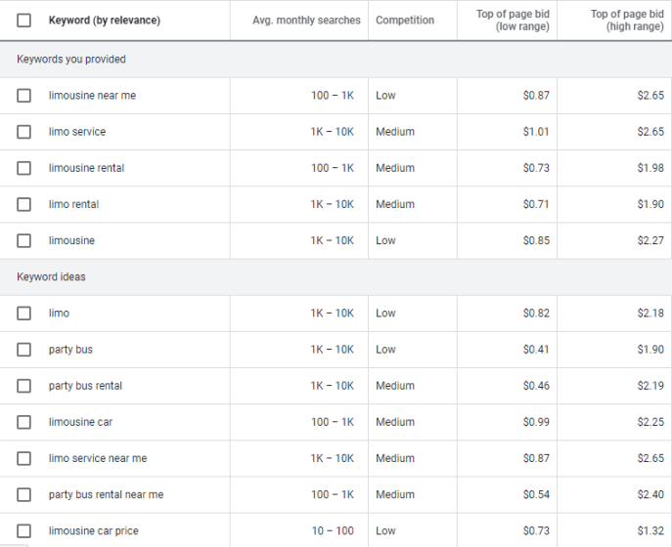
Task: Click the Keywords you provided section row
Action: 336,59
